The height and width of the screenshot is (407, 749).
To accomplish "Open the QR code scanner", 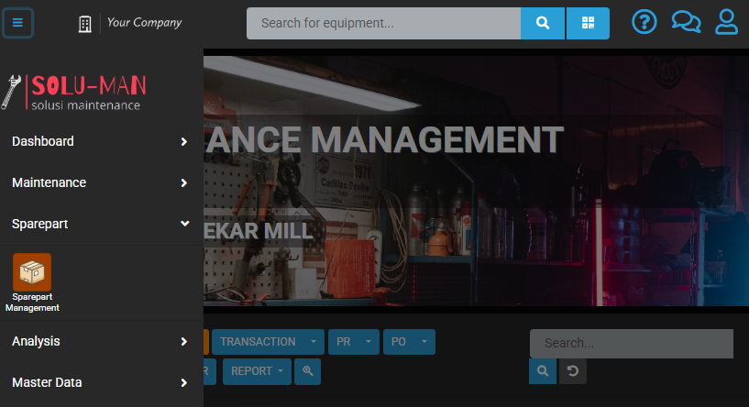I will tap(588, 23).
